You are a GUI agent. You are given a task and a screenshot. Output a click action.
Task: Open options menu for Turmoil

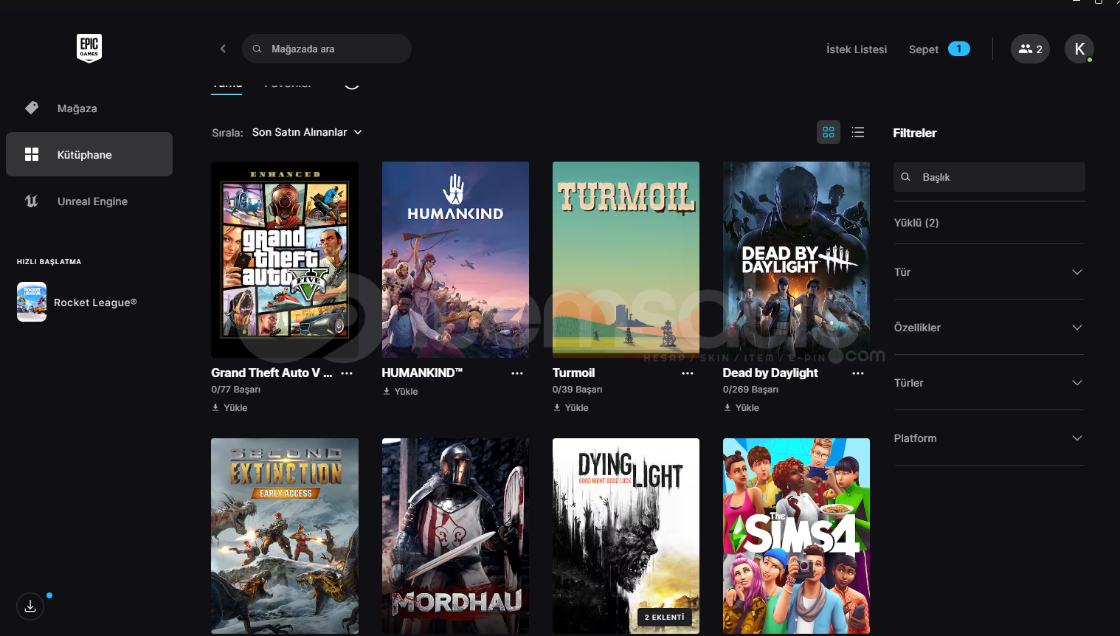click(x=688, y=373)
